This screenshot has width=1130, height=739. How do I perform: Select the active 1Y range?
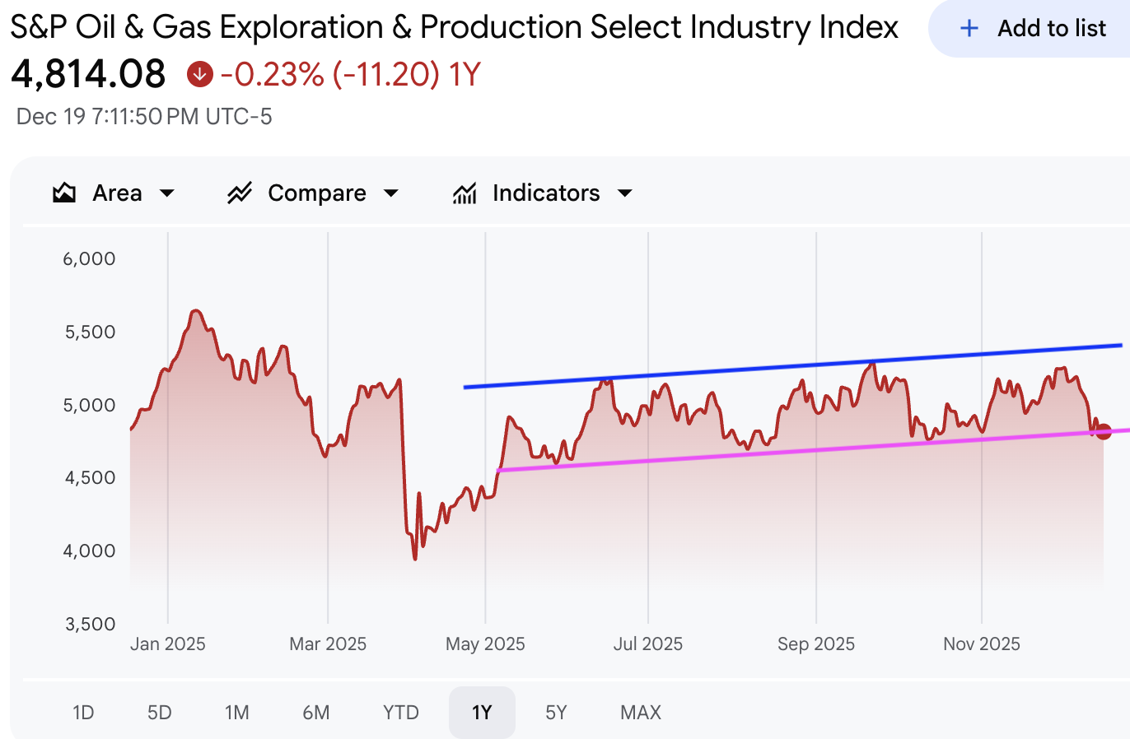point(482,713)
